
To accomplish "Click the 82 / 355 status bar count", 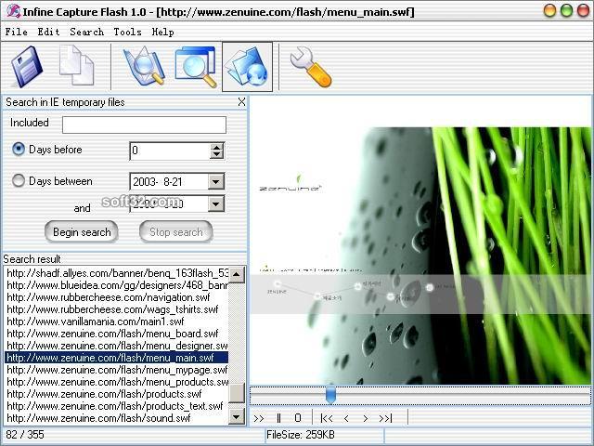I will (25, 435).
